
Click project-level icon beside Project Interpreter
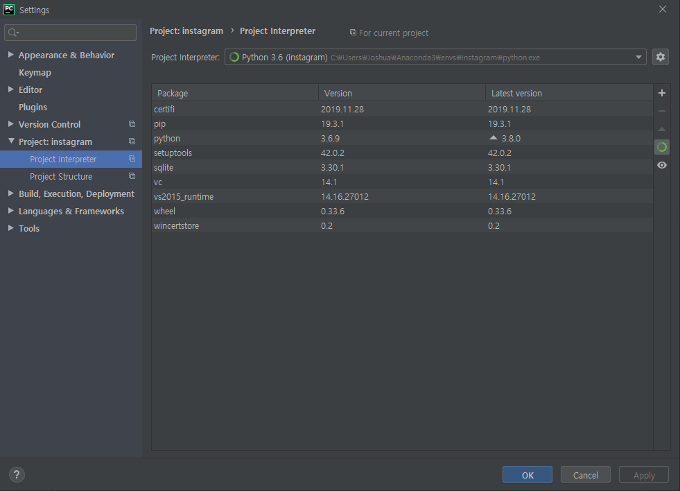pyautogui.click(x=132, y=159)
